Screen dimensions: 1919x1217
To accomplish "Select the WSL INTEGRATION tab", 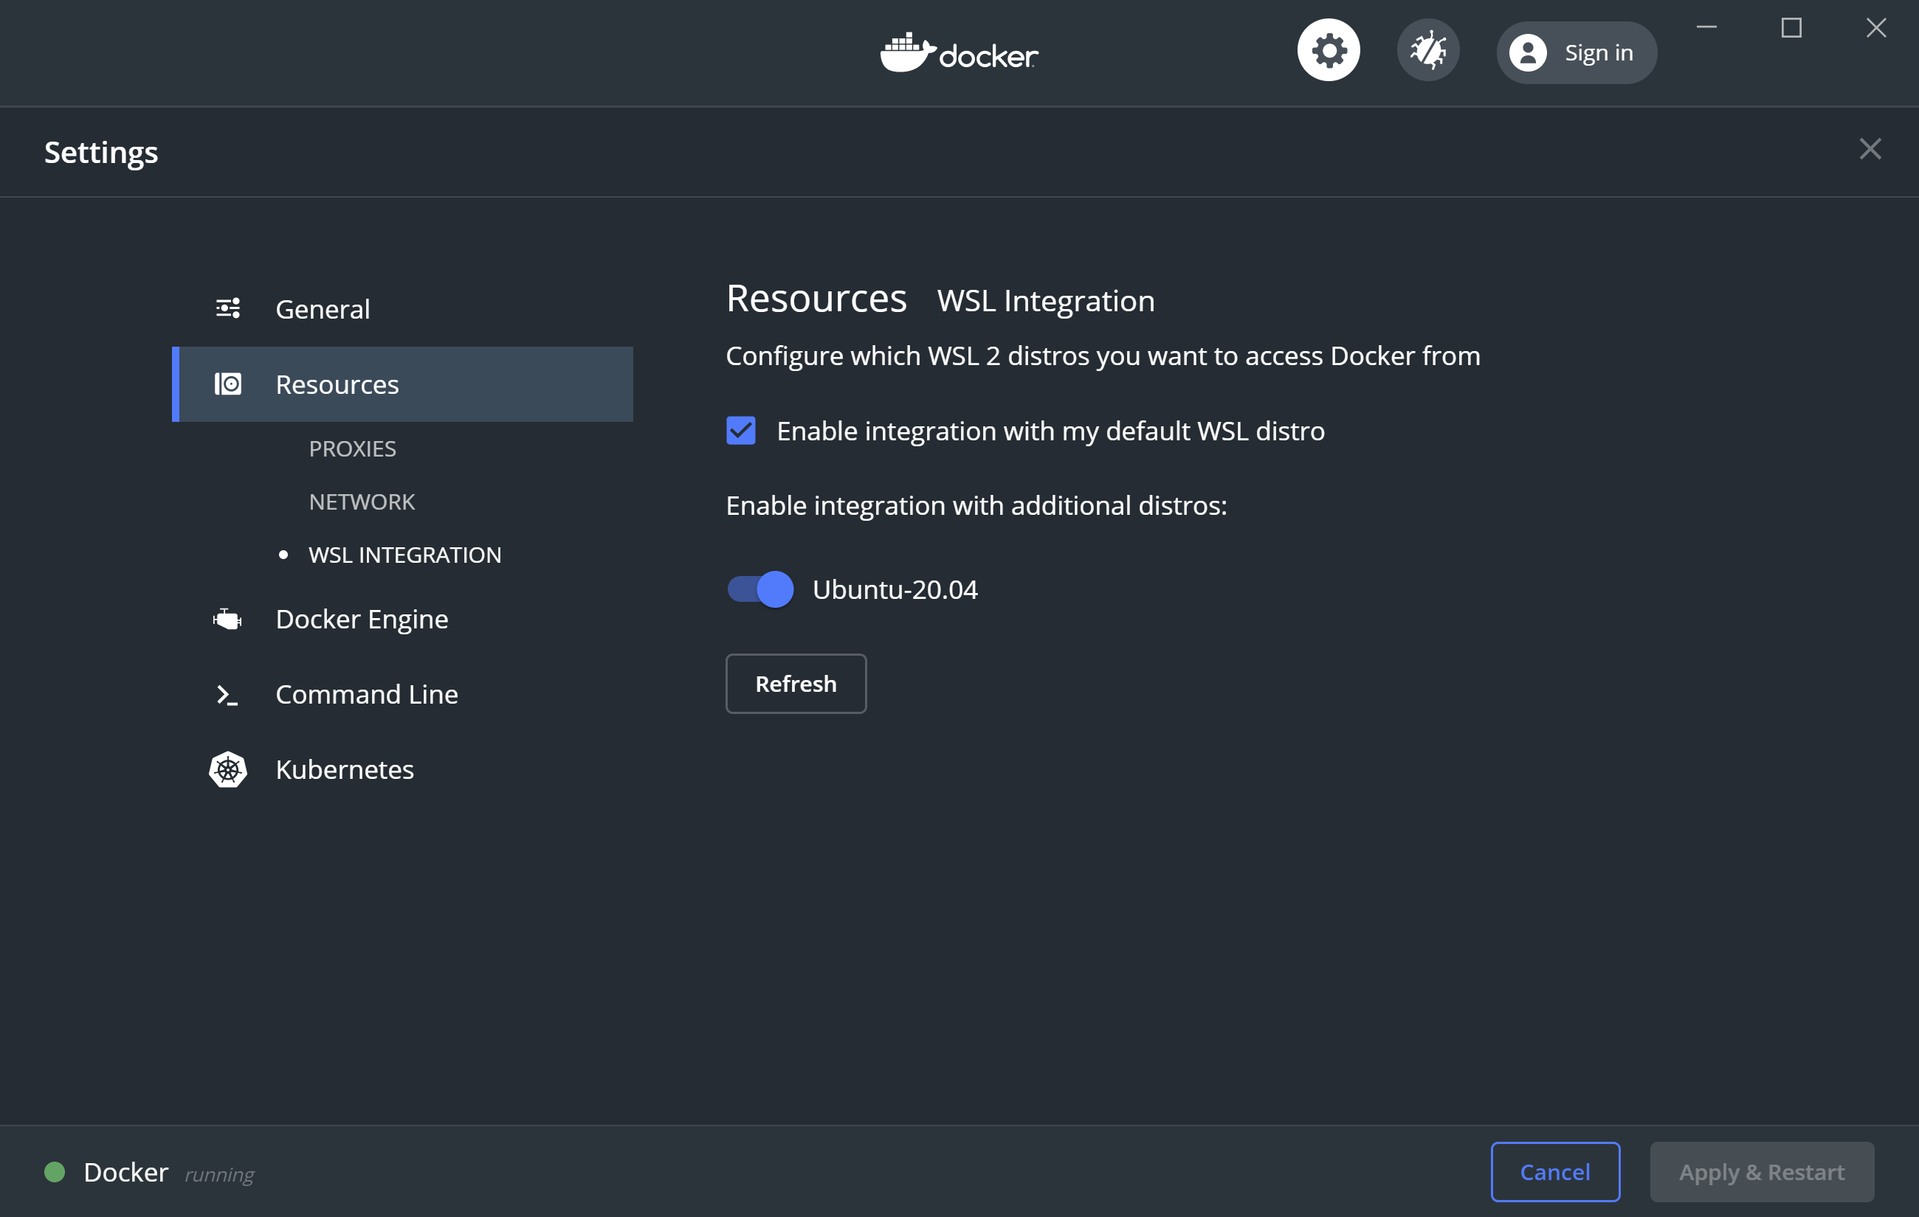I will [x=405, y=555].
